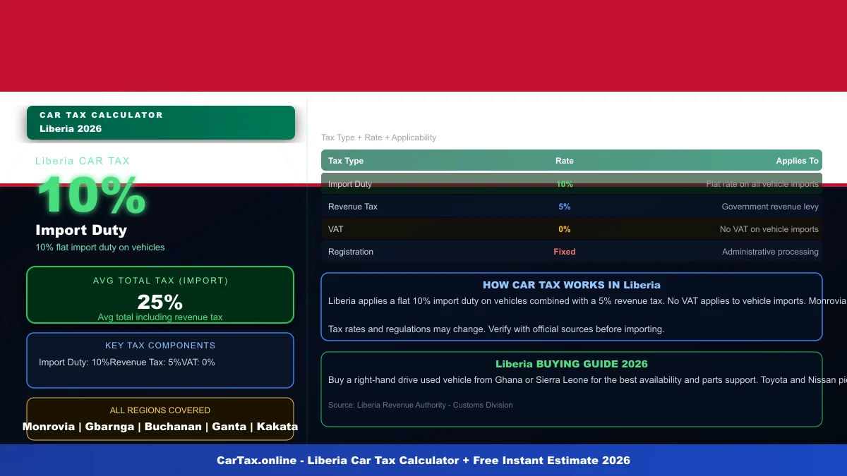Click the large green 10% figure
The height and width of the screenshot is (476, 847).
click(x=91, y=195)
